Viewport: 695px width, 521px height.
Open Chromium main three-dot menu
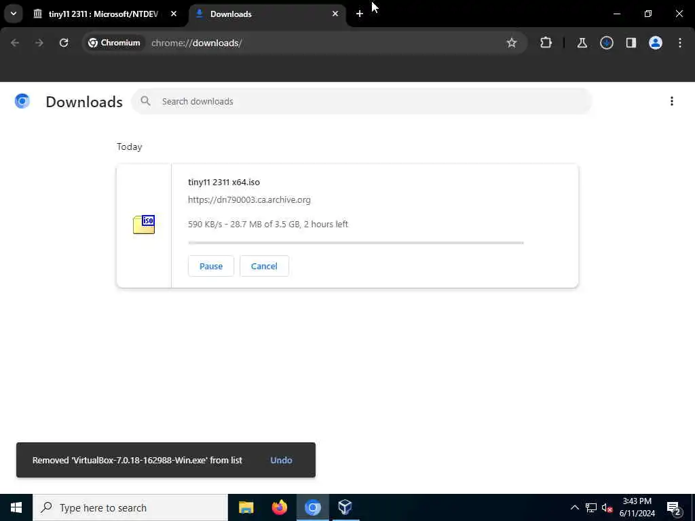[x=680, y=43]
